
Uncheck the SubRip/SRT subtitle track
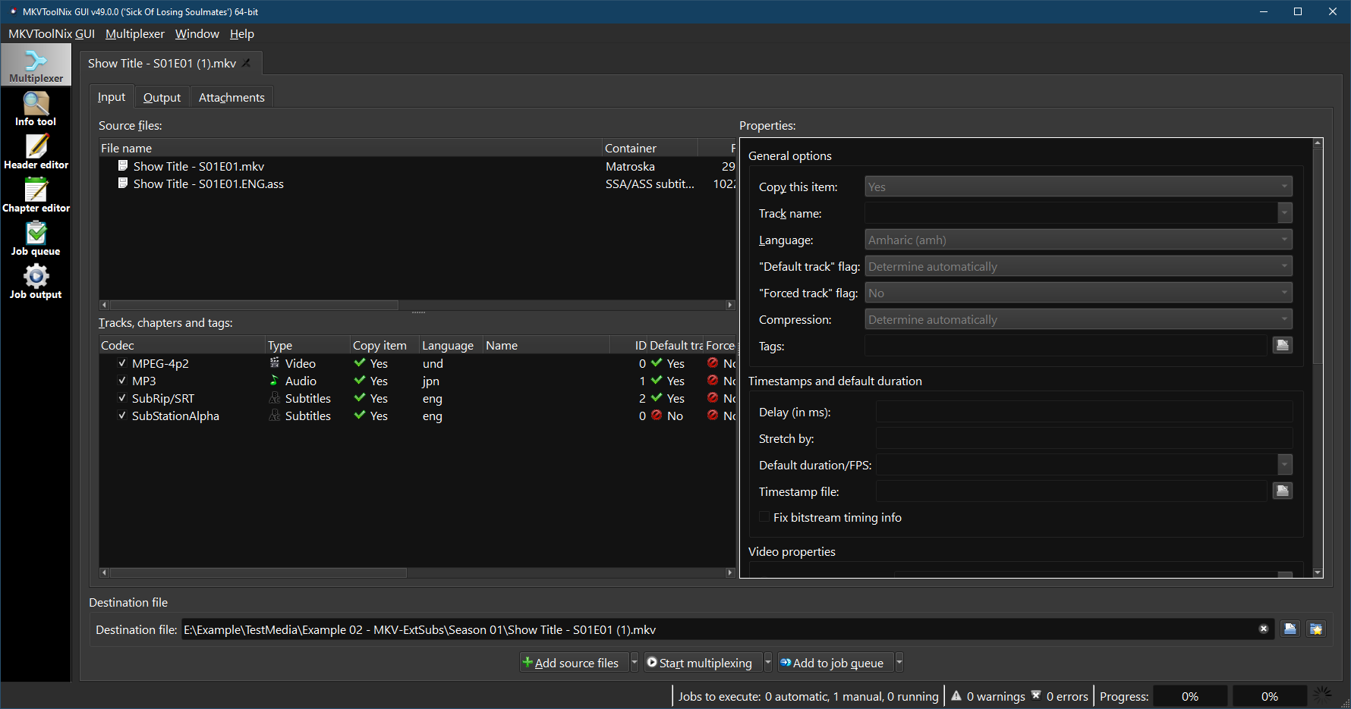coord(121,398)
